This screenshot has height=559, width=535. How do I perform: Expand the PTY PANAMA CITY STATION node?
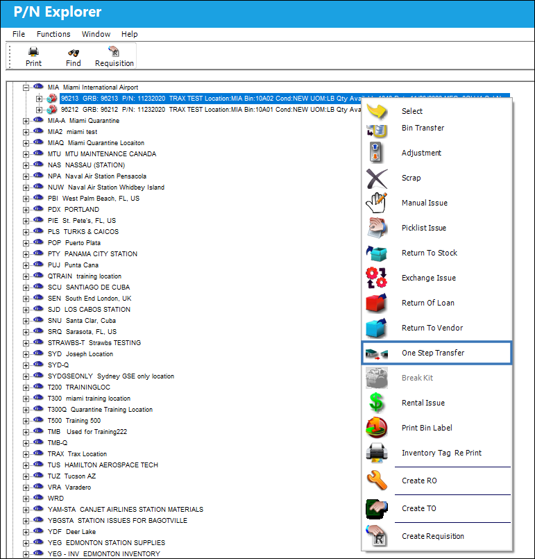[26, 254]
